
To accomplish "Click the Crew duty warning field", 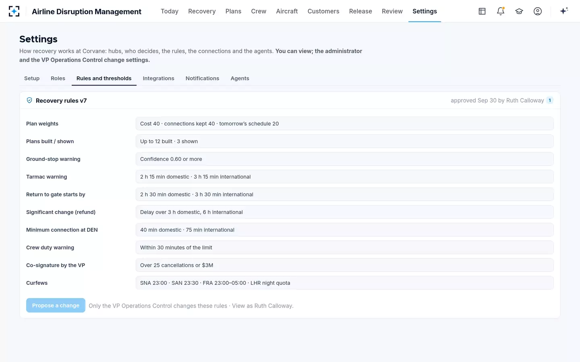I will [x=345, y=247].
